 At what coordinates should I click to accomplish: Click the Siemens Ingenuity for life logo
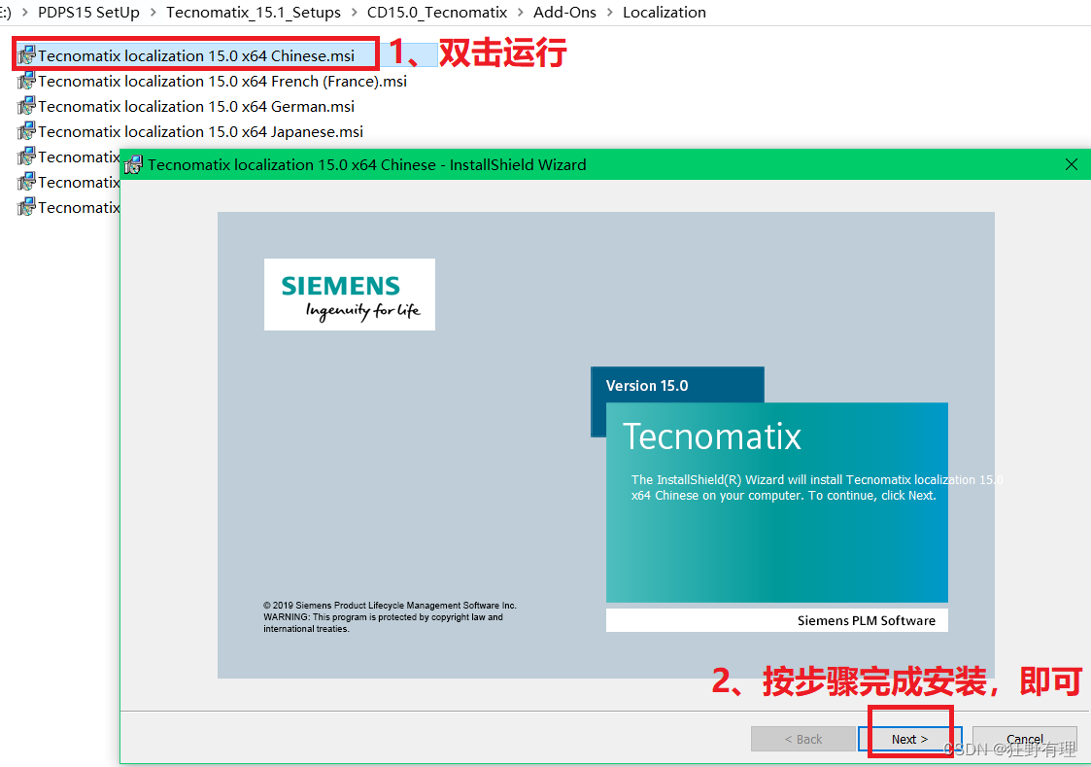[350, 295]
